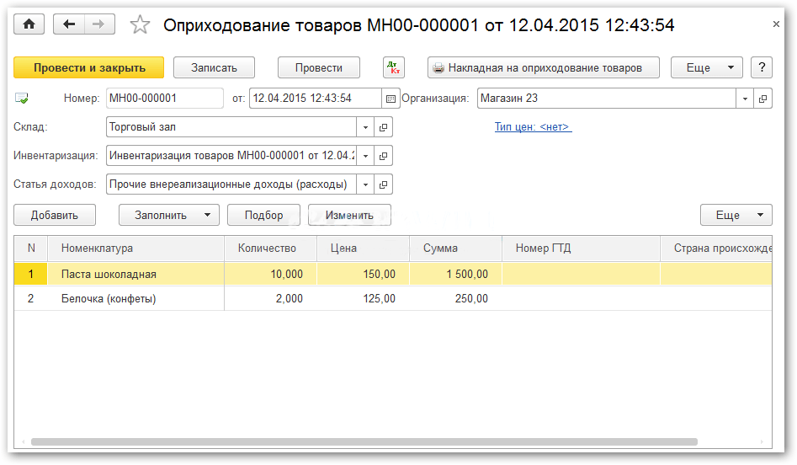Add to favorites with star icon
This screenshot has width=797, height=465.
click(x=139, y=25)
